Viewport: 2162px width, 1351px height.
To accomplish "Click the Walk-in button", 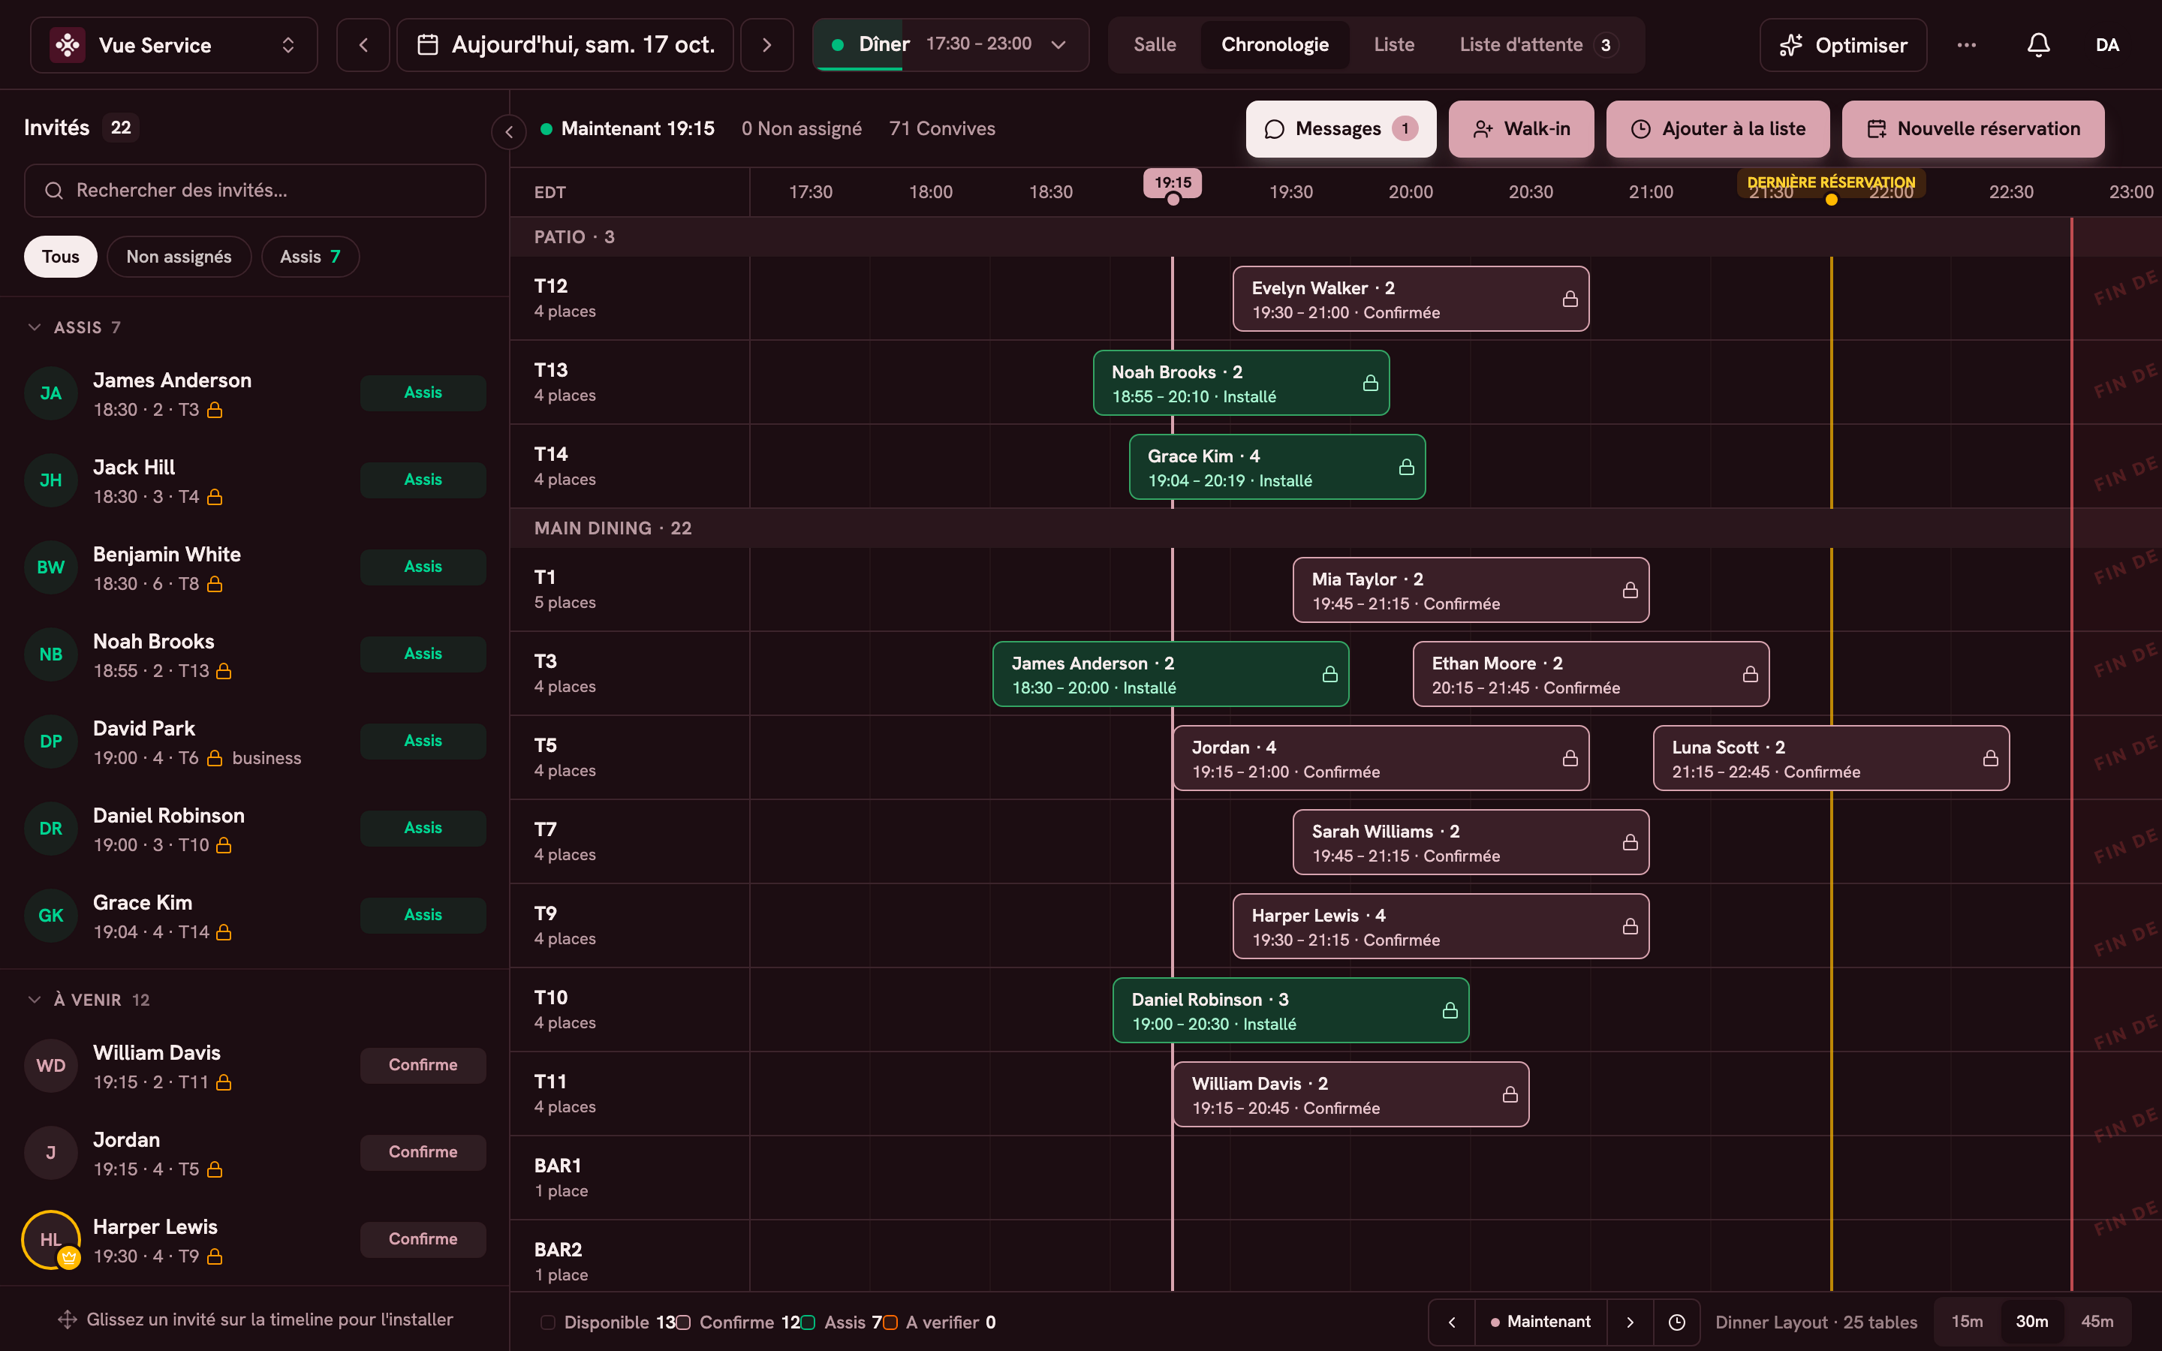I will click(x=1521, y=128).
